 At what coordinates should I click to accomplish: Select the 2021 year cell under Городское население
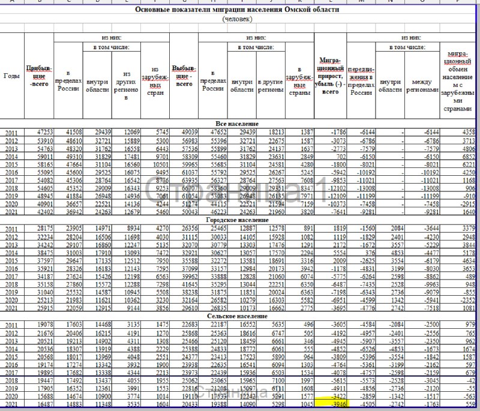[11, 308]
